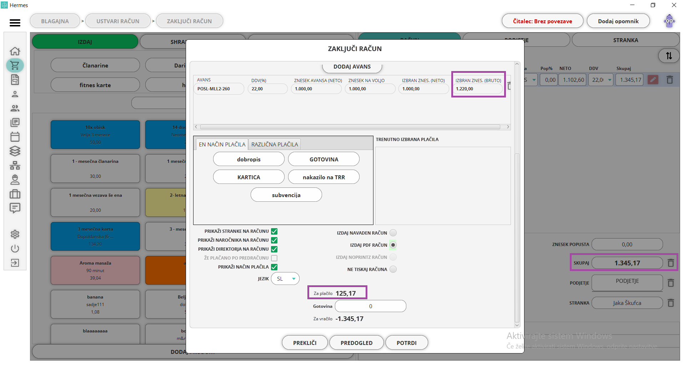Click the sort arrows swap icon

coord(669,56)
